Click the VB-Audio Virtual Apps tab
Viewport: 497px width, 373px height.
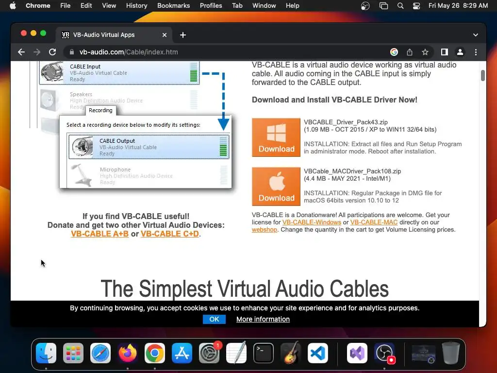114,35
